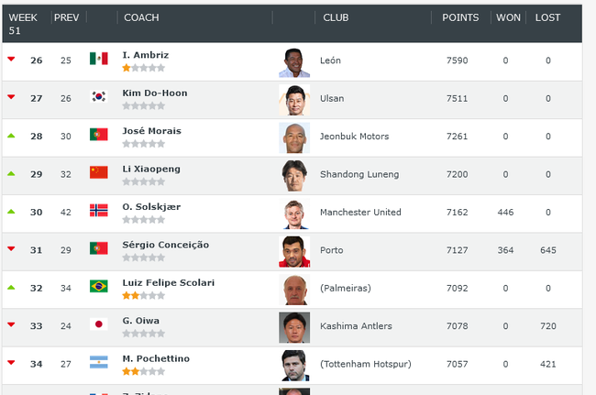Click the Japan flag beside G. Oiwa
596x395 pixels.
click(98, 324)
